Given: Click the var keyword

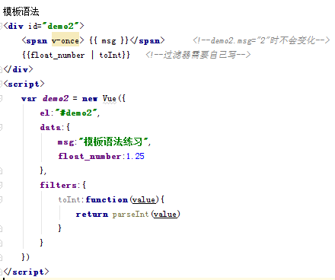Looking at the screenshot, I should [x=29, y=98].
